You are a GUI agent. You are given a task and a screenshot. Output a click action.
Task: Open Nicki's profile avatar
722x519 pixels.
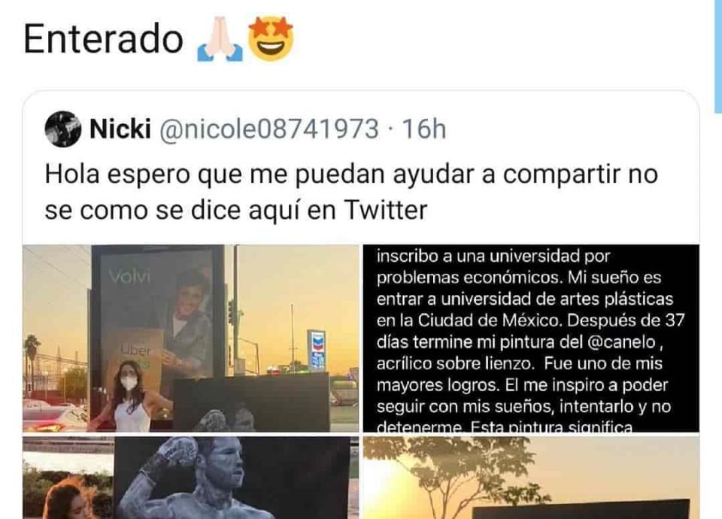pos(63,129)
